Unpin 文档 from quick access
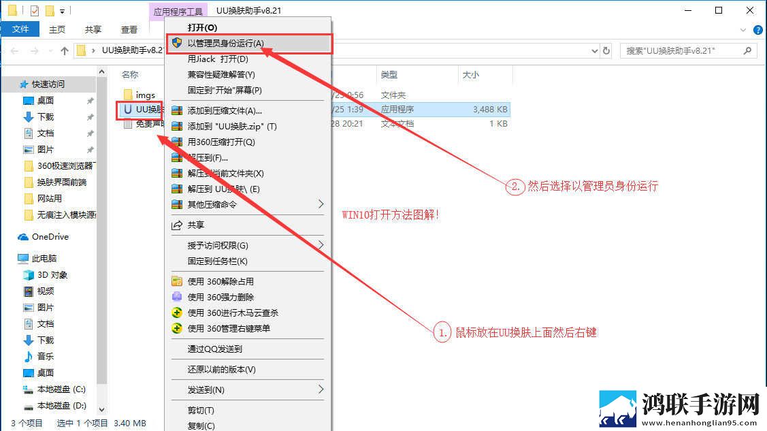 coord(90,133)
